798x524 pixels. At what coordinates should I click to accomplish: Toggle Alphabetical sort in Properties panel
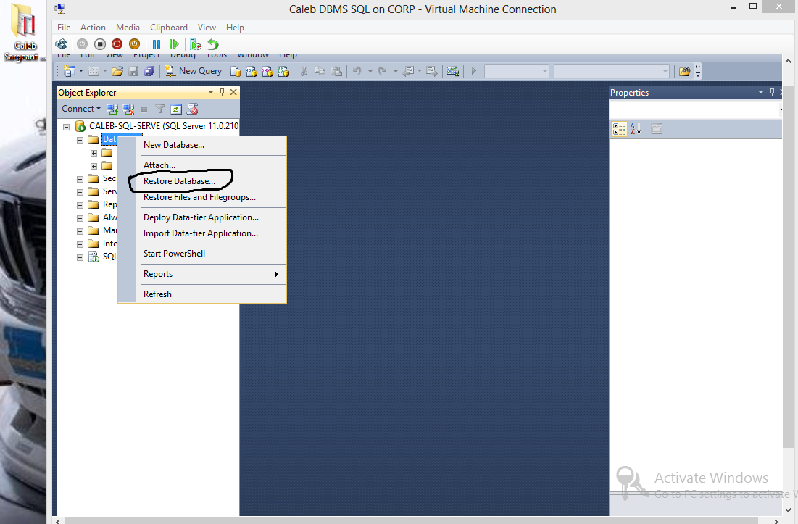pos(636,129)
